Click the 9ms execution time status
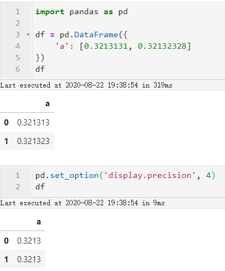The height and width of the screenshot is (271, 225). [x=159, y=203]
